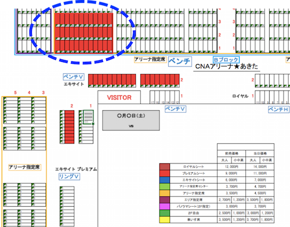Click the 9,000円 price cell
The width and height of the screenshot is (290, 227).
click(x=231, y=173)
